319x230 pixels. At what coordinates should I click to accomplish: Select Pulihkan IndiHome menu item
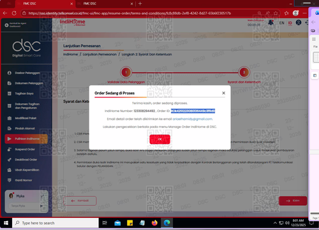(26, 139)
